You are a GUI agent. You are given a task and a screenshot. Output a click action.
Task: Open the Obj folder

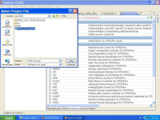(x=18, y=26)
